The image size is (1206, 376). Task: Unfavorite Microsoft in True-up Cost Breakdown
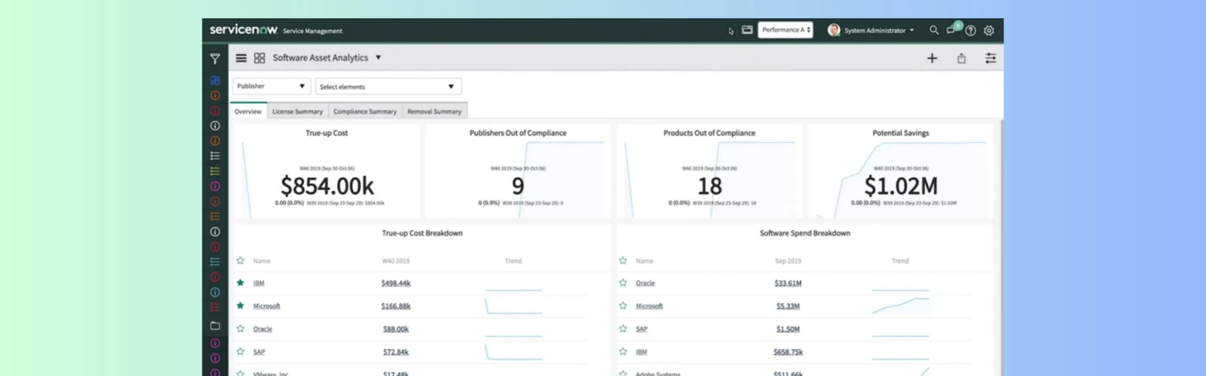pos(240,305)
